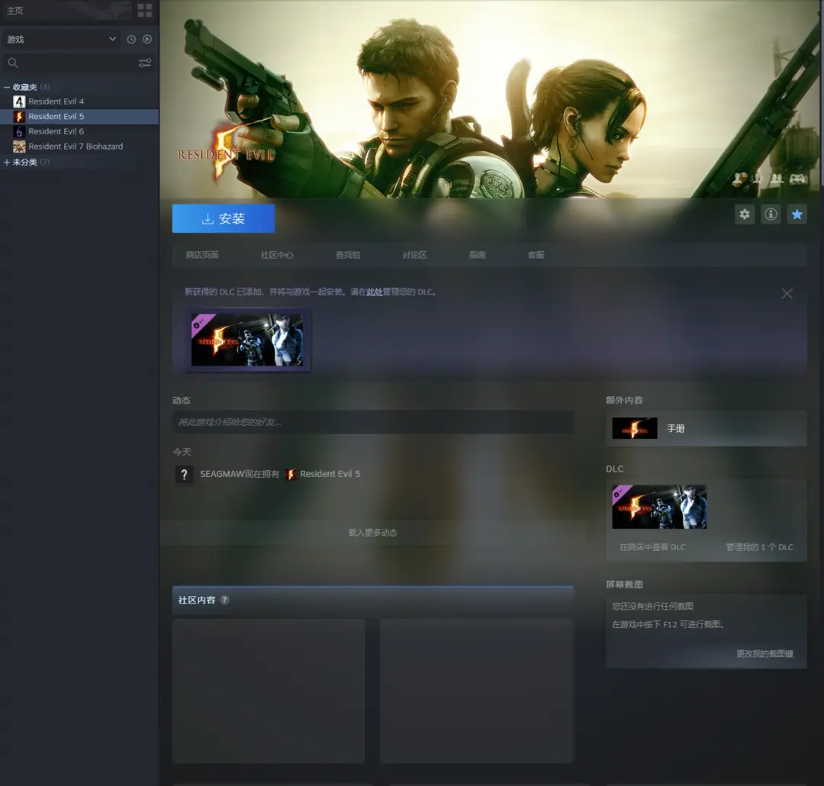This screenshot has height=786, width=824.
Task: Click the 此处 link in DLC notice
Action: [x=375, y=292]
